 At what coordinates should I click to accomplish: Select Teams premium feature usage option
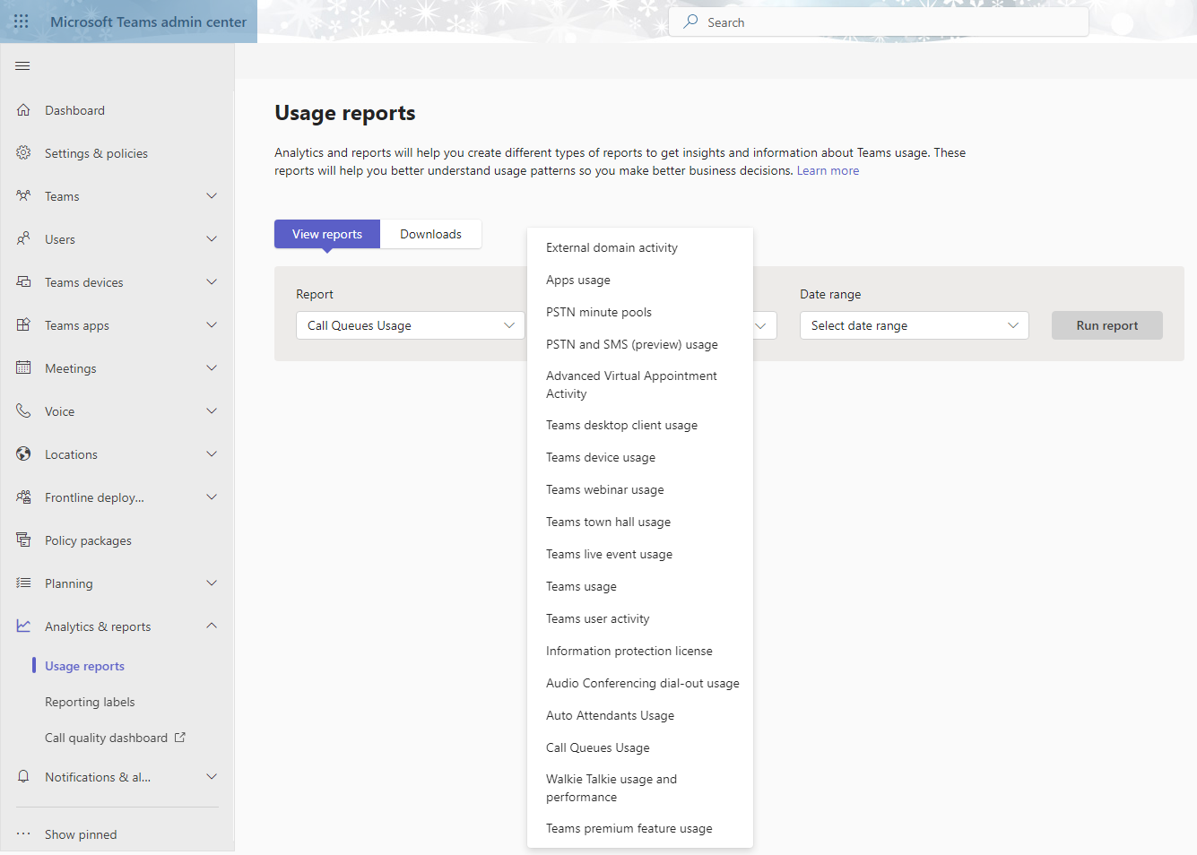coord(640,828)
